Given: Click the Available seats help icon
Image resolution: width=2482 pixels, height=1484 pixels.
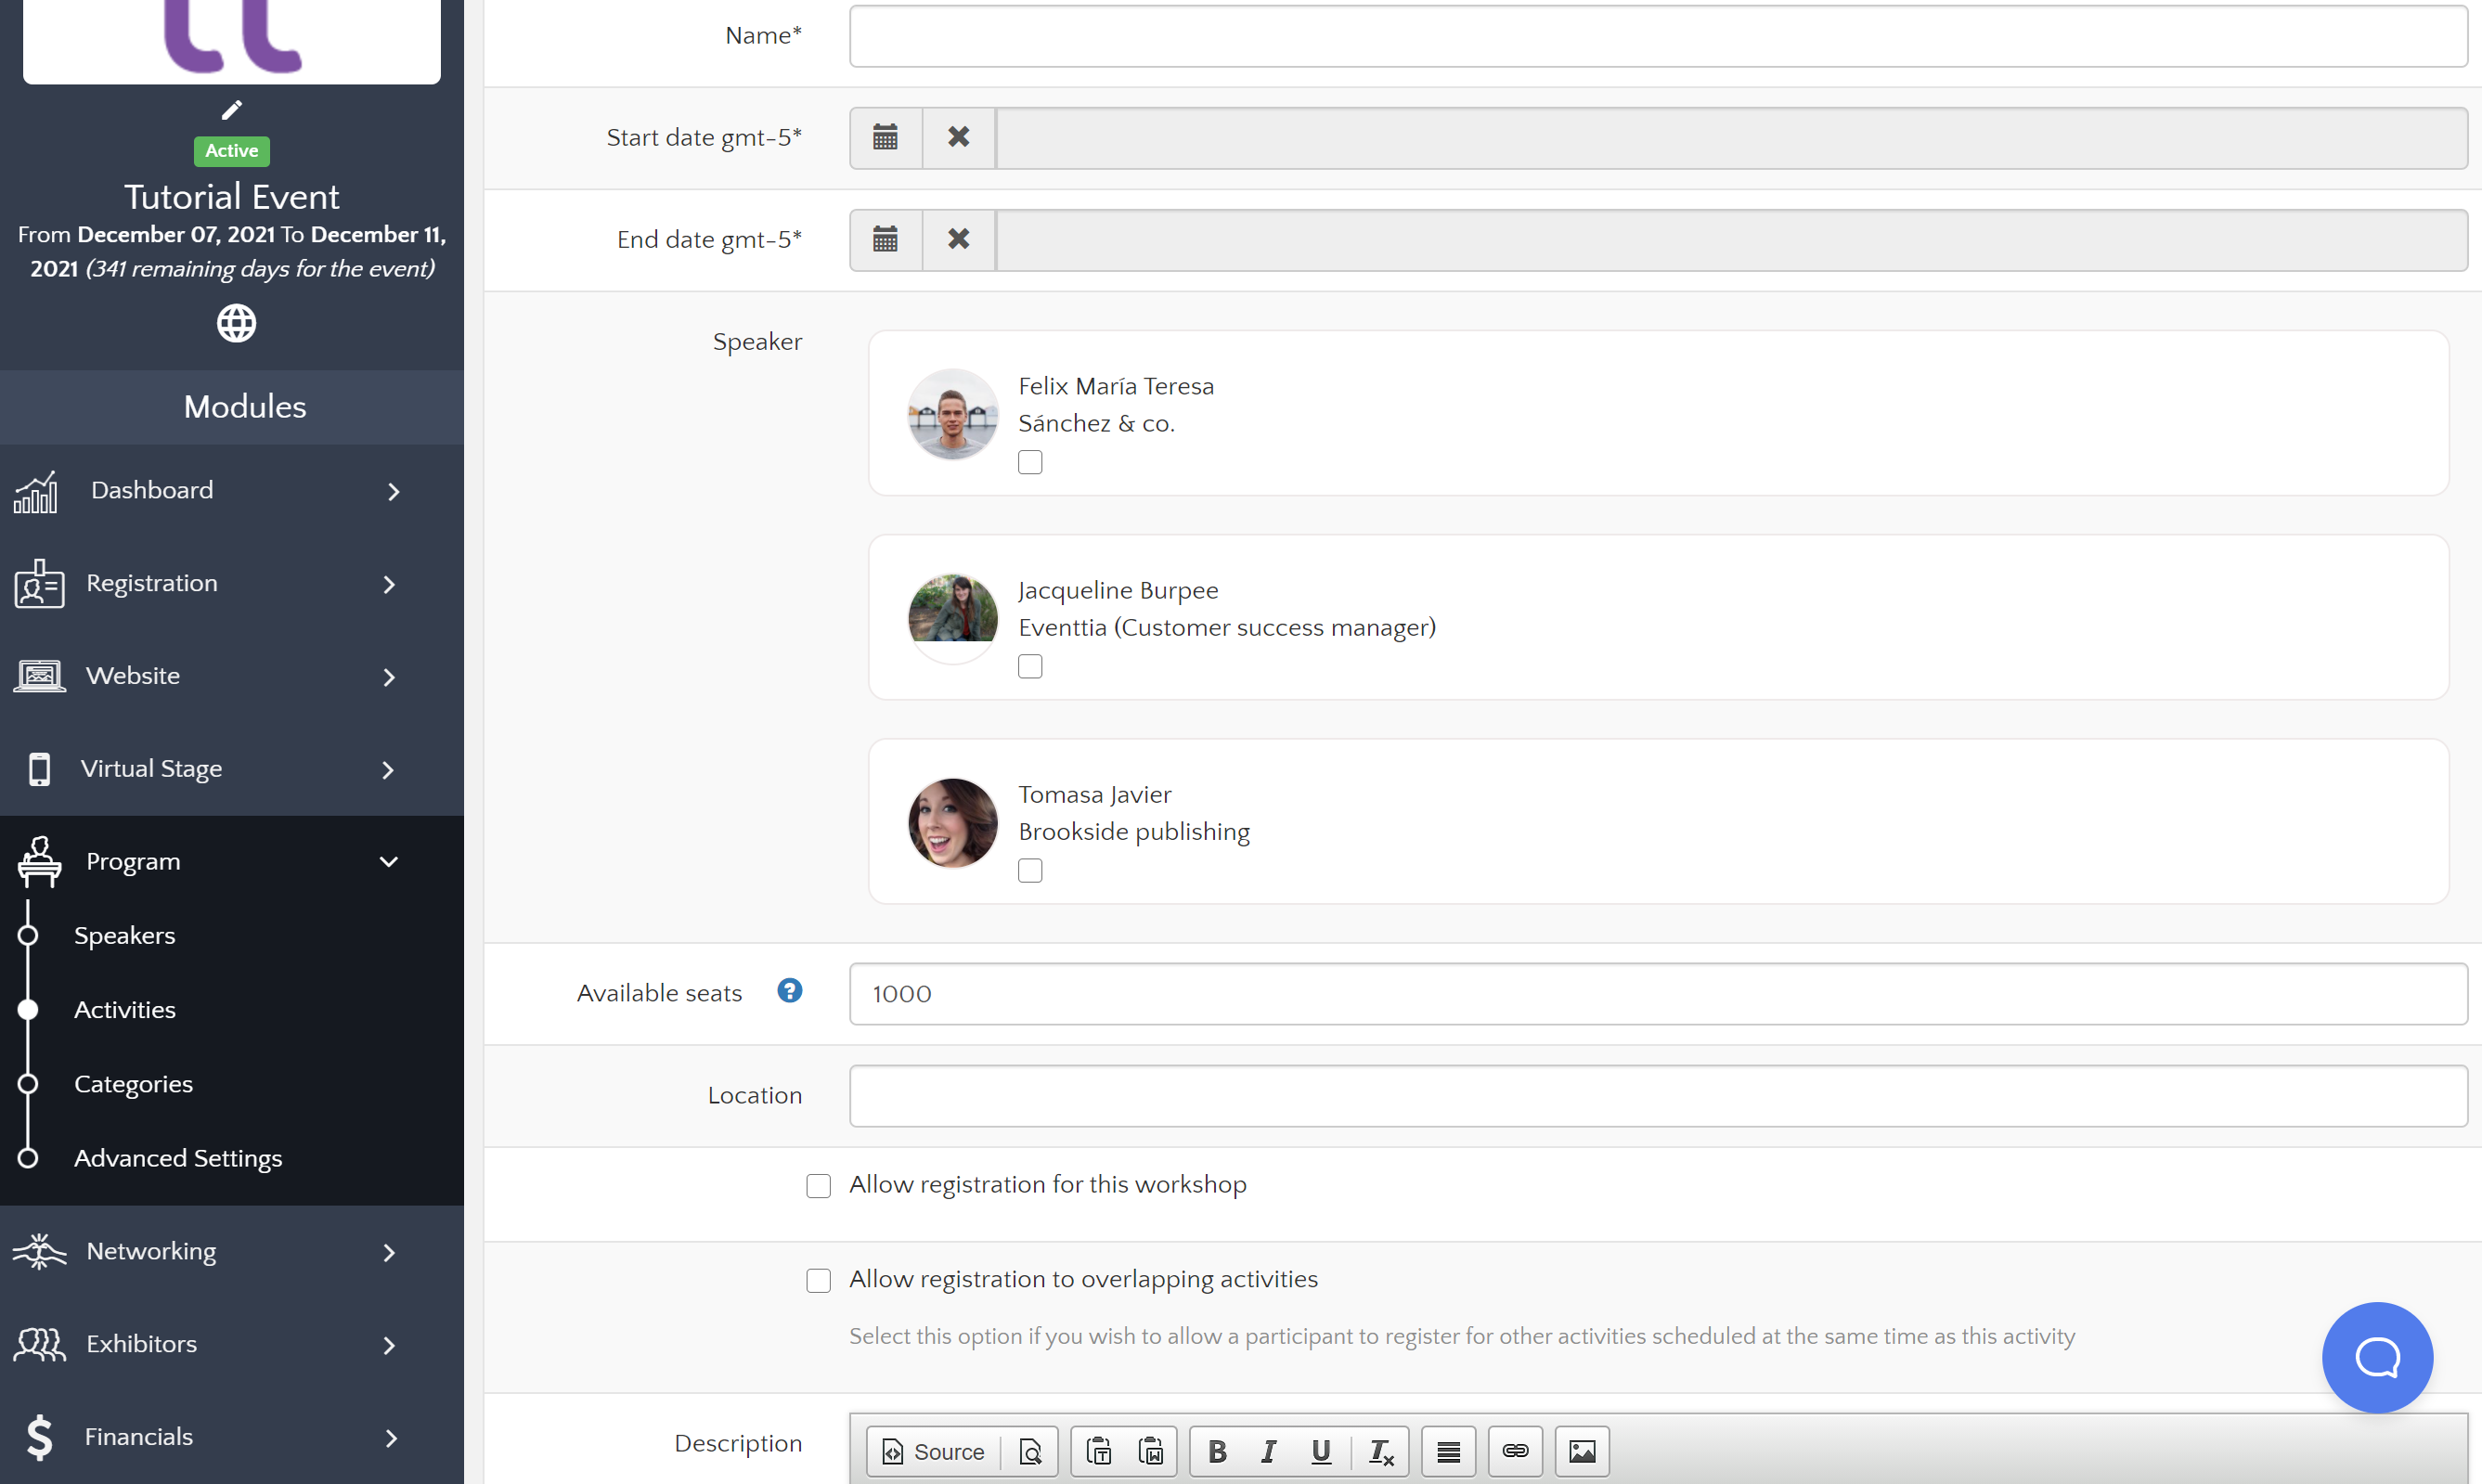Looking at the screenshot, I should click(x=789, y=991).
